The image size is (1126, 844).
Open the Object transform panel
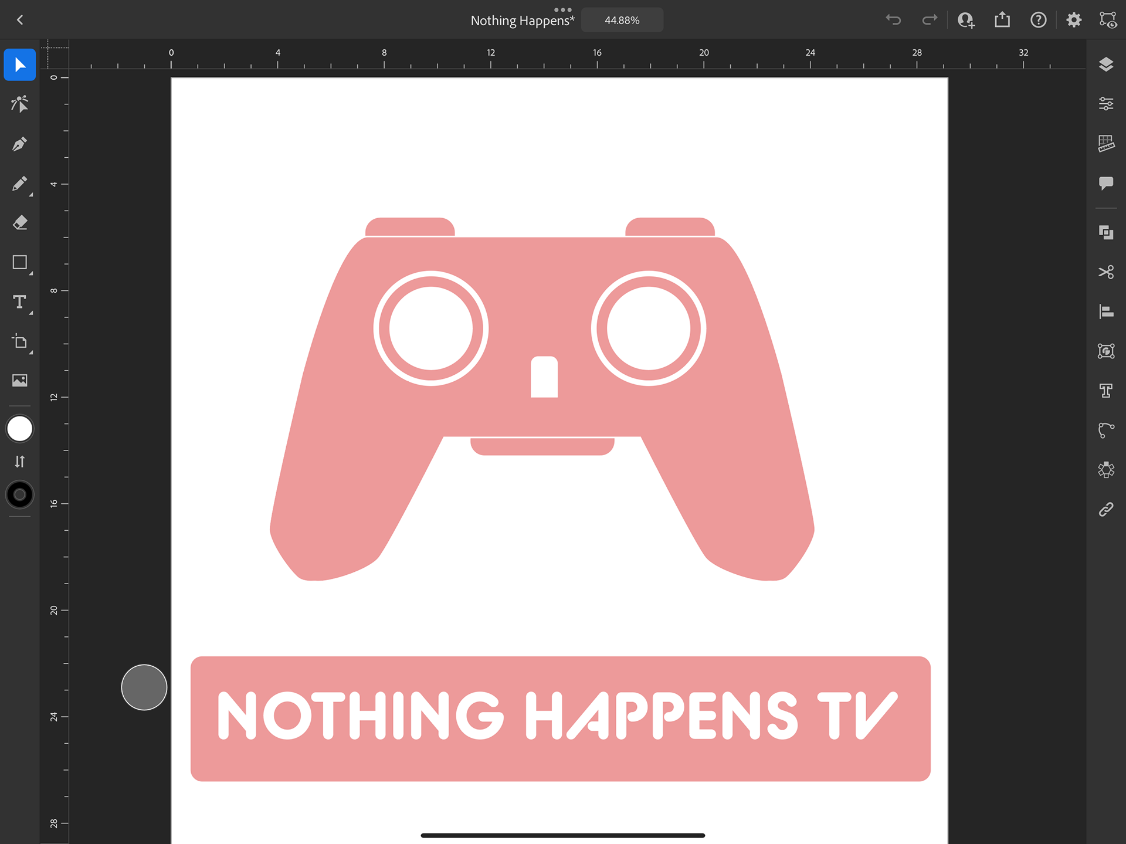(1106, 351)
